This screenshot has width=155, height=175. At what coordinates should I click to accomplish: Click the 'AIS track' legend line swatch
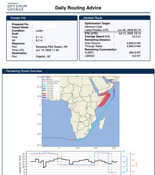44,80
